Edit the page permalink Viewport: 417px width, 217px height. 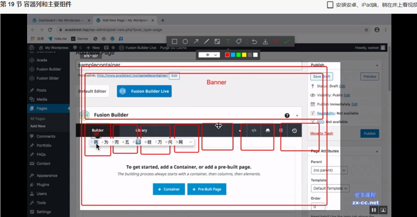(174, 76)
